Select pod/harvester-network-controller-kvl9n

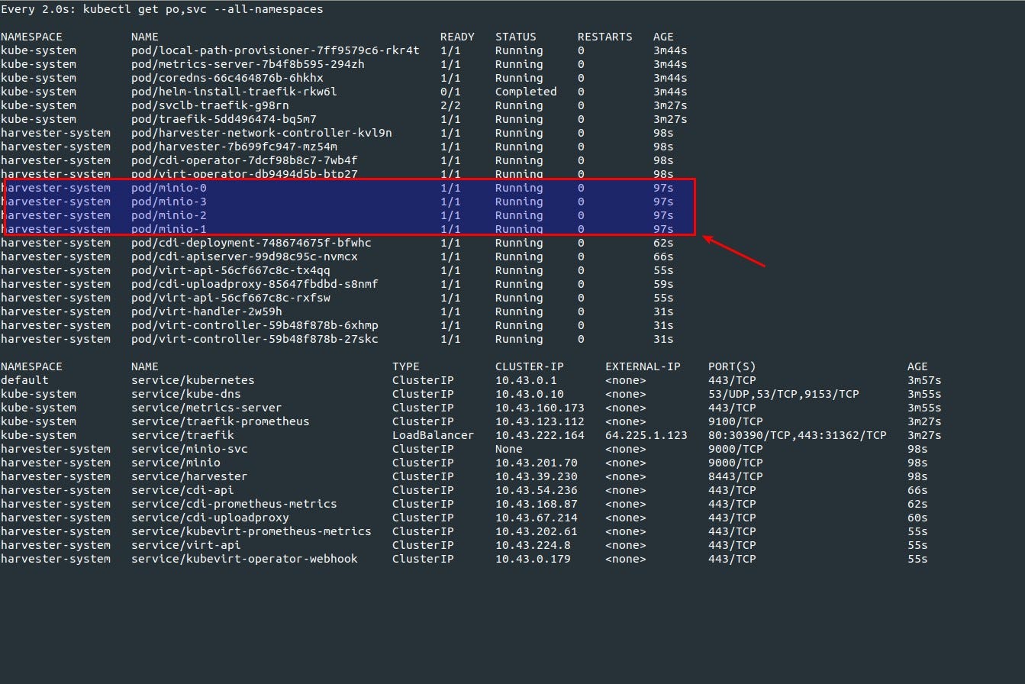coord(261,133)
